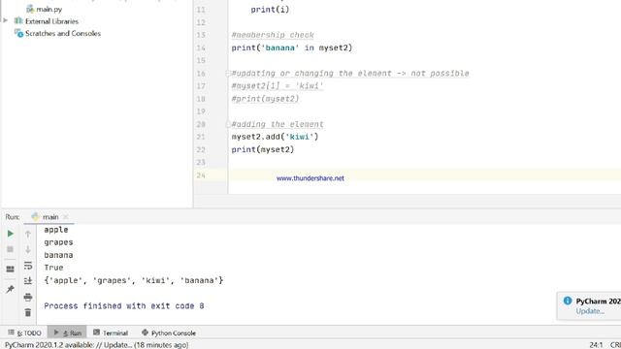Clear console with the trash icon
Image resolution: width=621 pixels, height=349 pixels.
click(28, 312)
